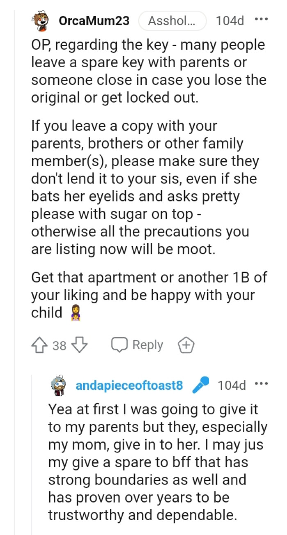Click the Reply speech bubble icon
This screenshot has height=535, width=287.
[119, 345]
